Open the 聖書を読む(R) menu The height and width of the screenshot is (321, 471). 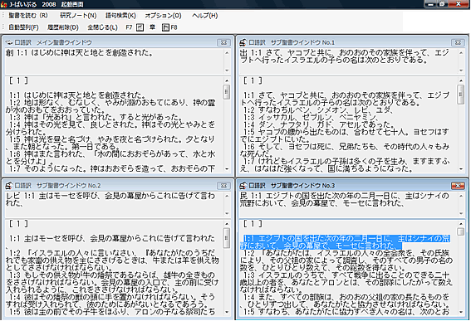pyautogui.click(x=28, y=15)
